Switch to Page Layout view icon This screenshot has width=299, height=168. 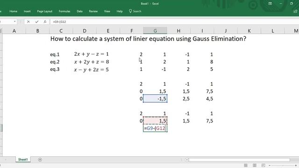(254, 165)
